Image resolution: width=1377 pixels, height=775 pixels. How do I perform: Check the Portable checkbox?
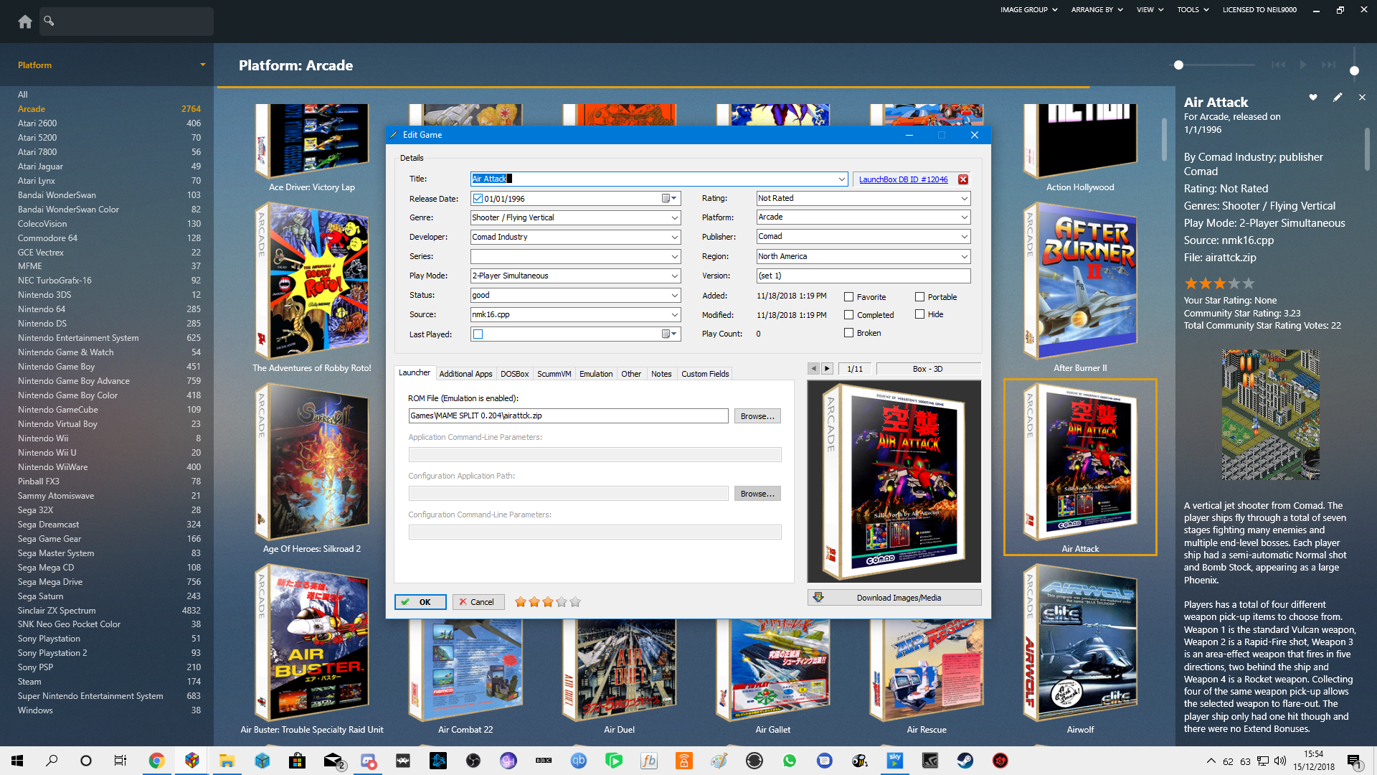[919, 296]
